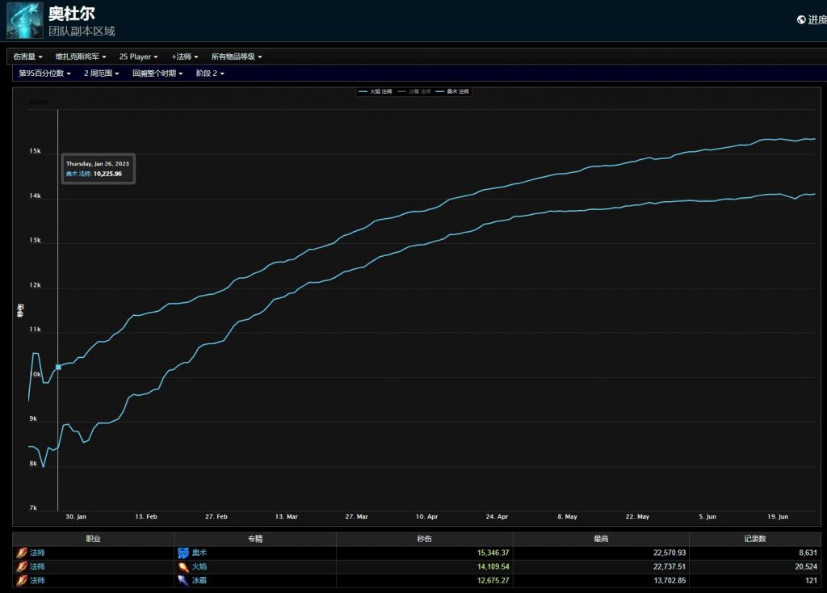Click the Mage class icon in second row
827x593 pixels.
22,566
